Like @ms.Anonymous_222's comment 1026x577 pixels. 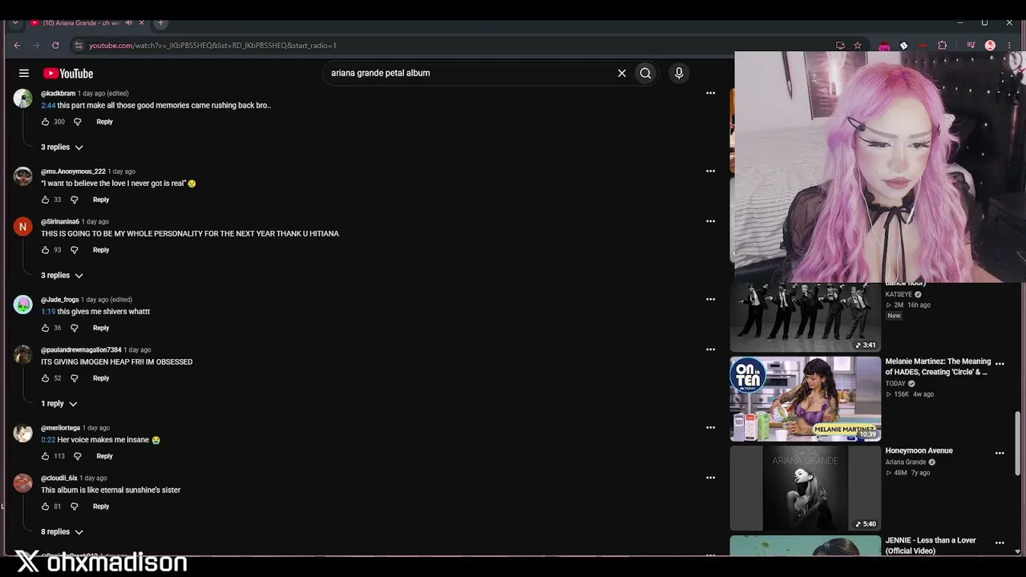[45, 200]
